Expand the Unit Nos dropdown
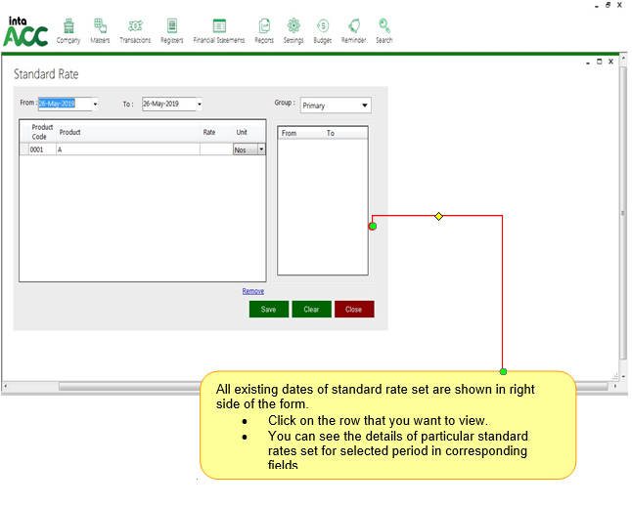 pos(261,149)
